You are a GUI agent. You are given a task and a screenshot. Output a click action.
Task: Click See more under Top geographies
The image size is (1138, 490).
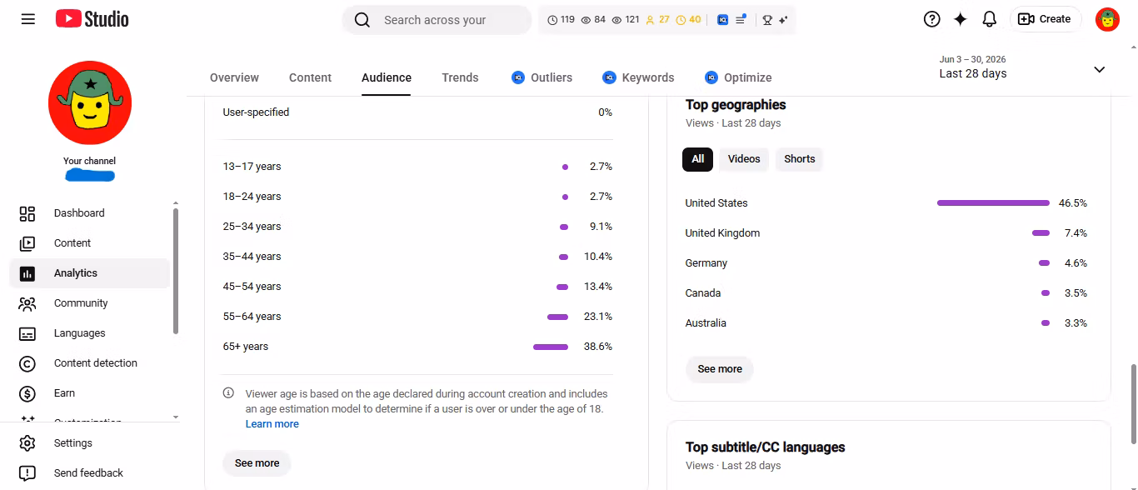[720, 369]
